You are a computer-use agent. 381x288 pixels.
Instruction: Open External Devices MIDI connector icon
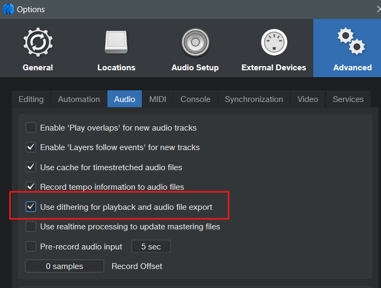(x=274, y=43)
